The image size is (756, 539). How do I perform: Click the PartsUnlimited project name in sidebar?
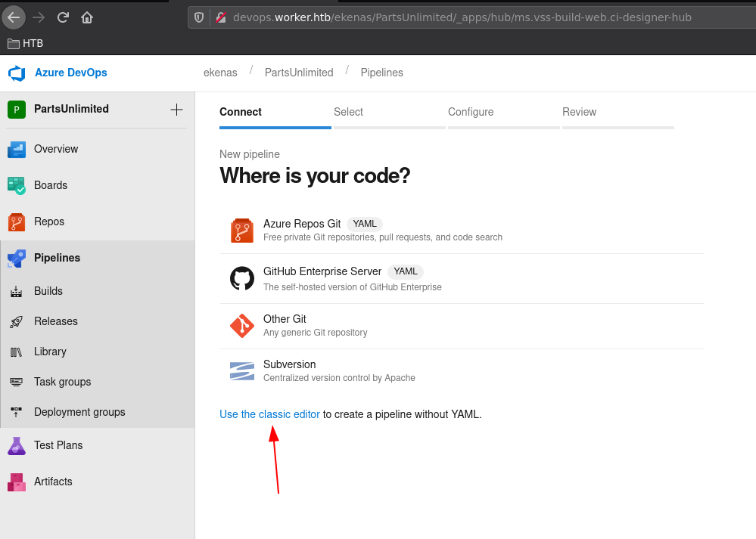[x=71, y=109]
